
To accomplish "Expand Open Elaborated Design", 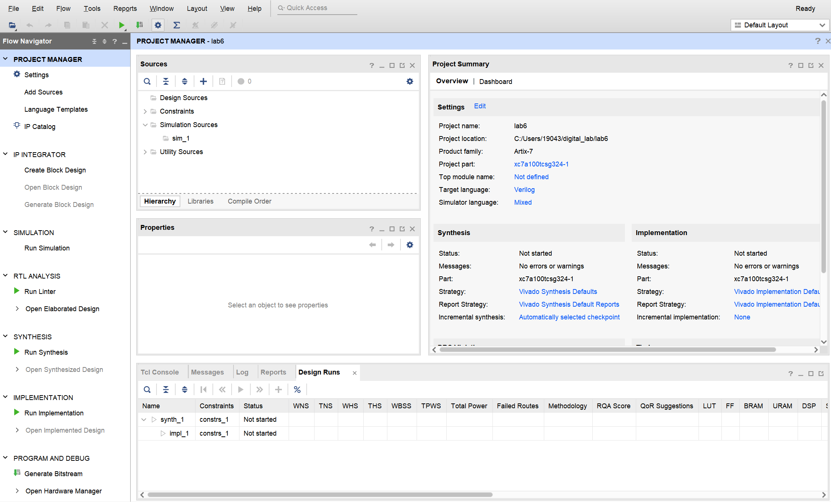I will 17,309.
